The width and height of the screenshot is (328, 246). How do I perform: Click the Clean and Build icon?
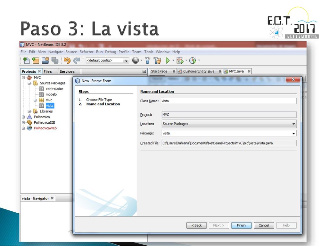[157, 61]
